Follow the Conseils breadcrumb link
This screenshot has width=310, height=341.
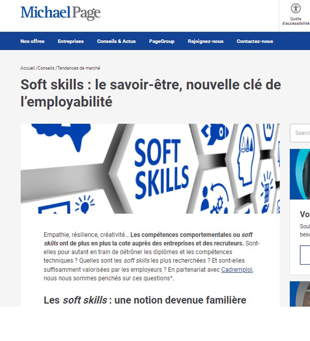46,68
